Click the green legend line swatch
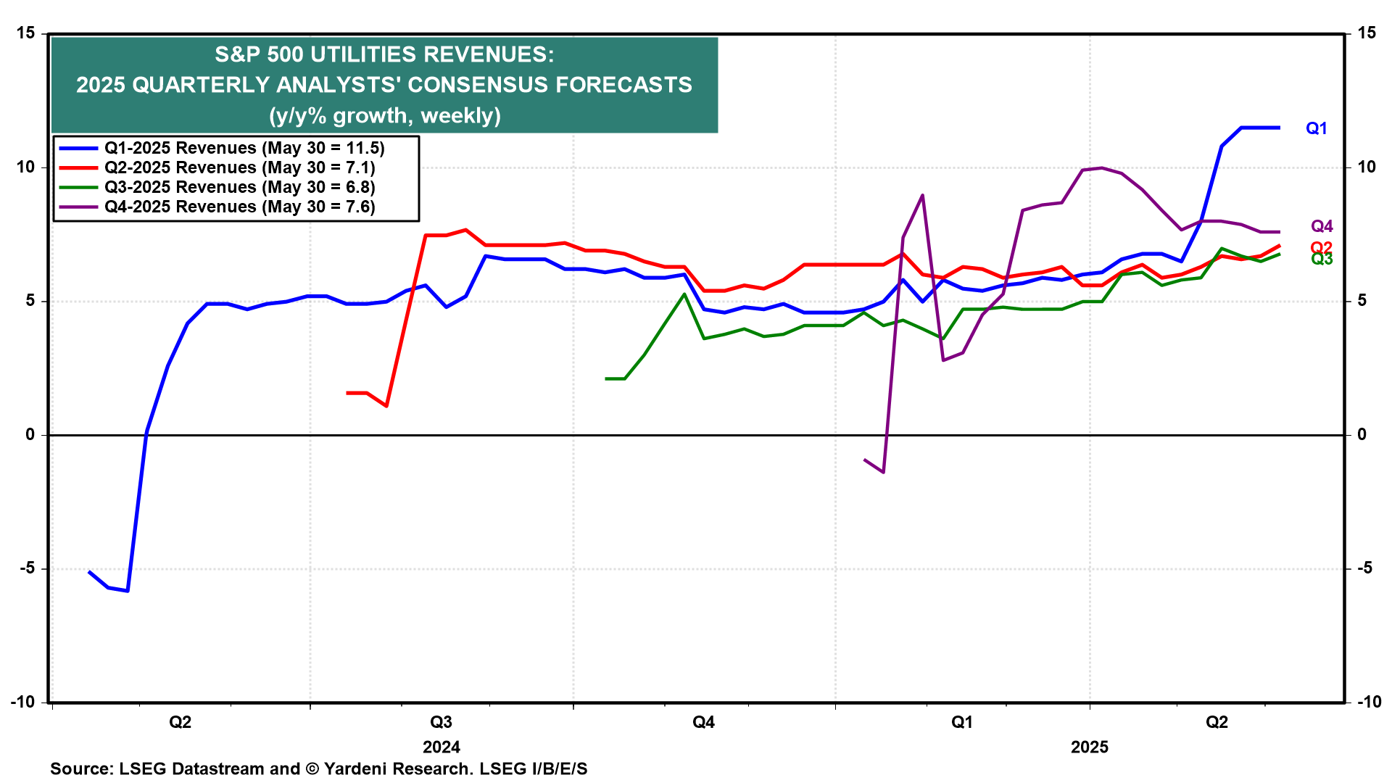This screenshot has height=783, width=1392. [x=78, y=187]
